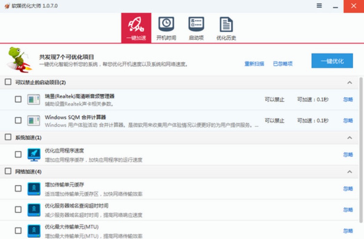Screen dimensions: 364x239
Task: Select all 网络加速 items via group checkbox
Action: 8,171
